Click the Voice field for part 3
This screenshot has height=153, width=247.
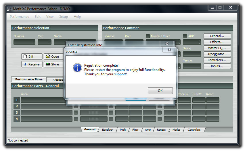47,113
